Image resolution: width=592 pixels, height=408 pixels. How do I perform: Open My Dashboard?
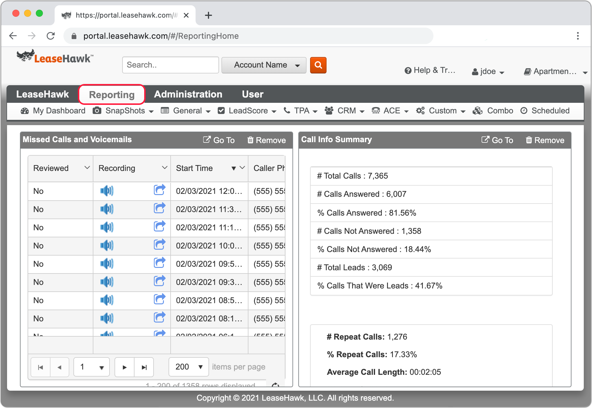(x=53, y=111)
